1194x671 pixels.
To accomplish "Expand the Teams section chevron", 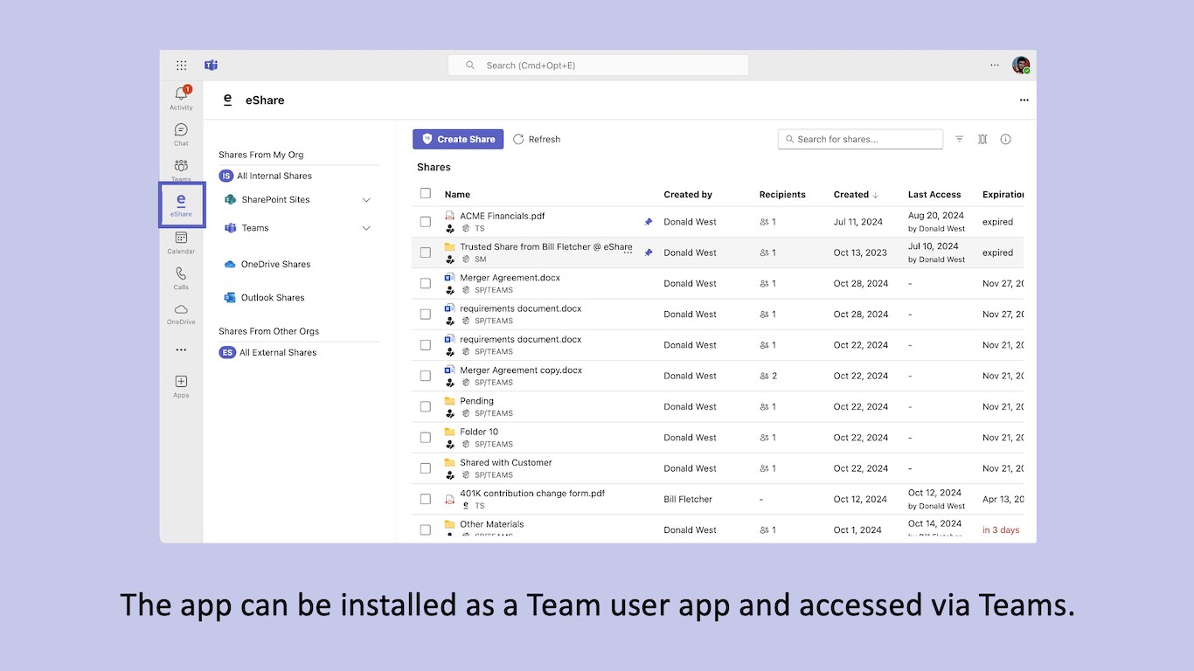I will coord(366,228).
